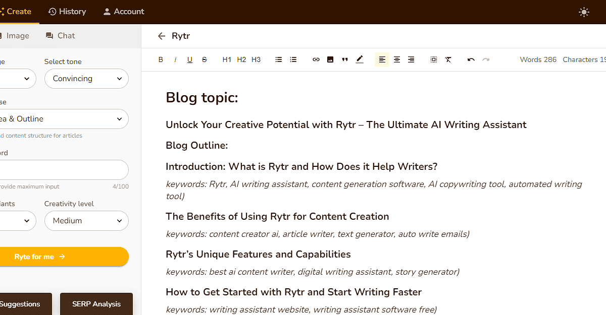The width and height of the screenshot is (606, 315).
Task: Apply H1 heading formatting
Action: click(x=226, y=59)
